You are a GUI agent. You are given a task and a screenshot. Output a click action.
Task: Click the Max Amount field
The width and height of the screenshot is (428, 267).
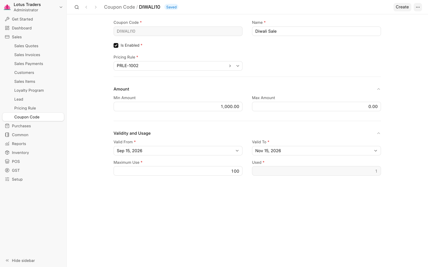click(x=316, y=107)
